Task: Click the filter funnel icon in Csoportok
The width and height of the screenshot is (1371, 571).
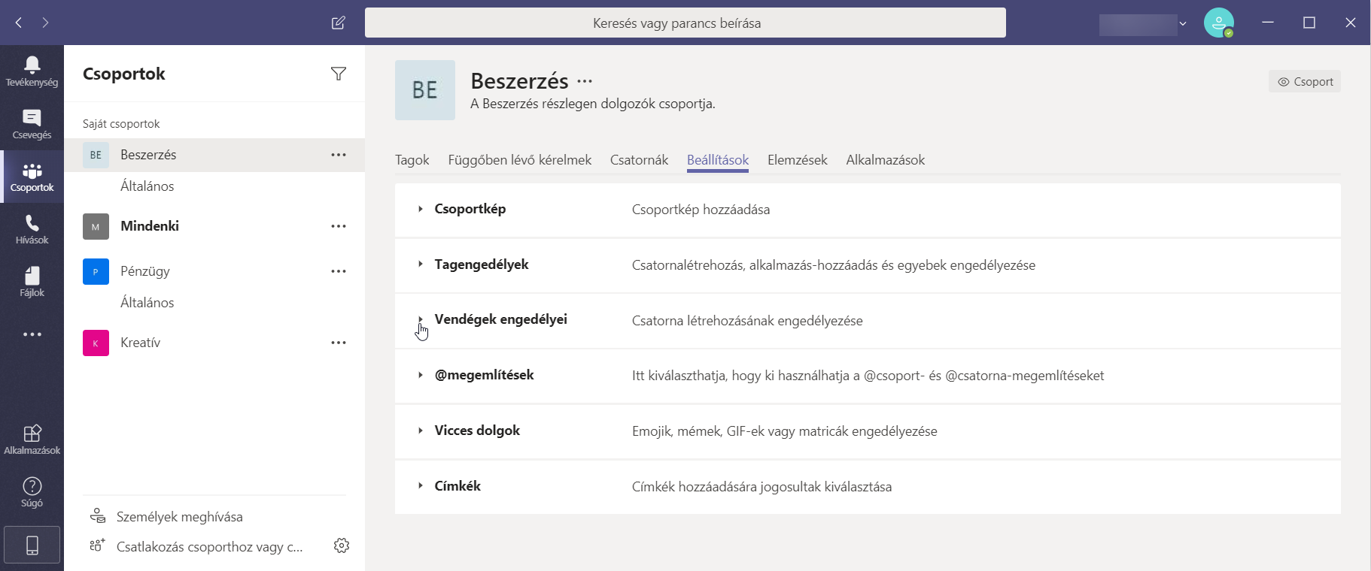Action: tap(339, 74)
